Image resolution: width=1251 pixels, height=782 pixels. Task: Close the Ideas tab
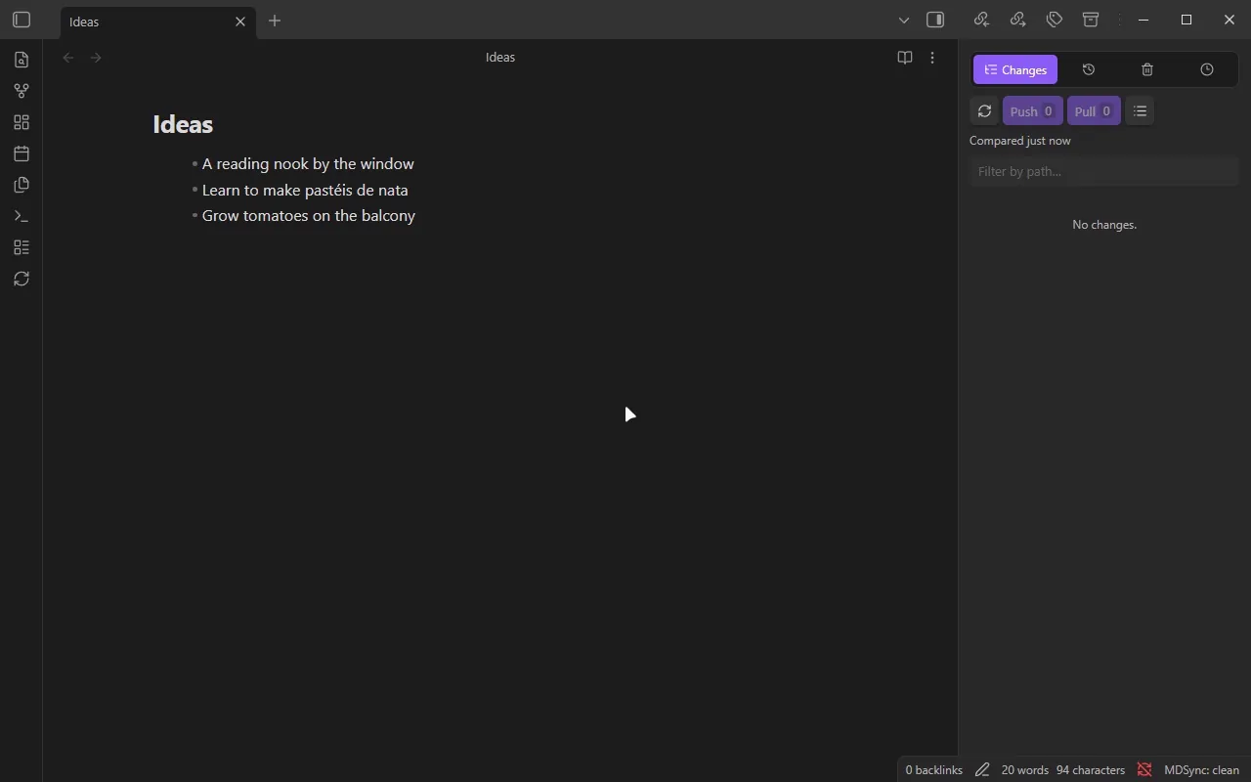point(240,22)
